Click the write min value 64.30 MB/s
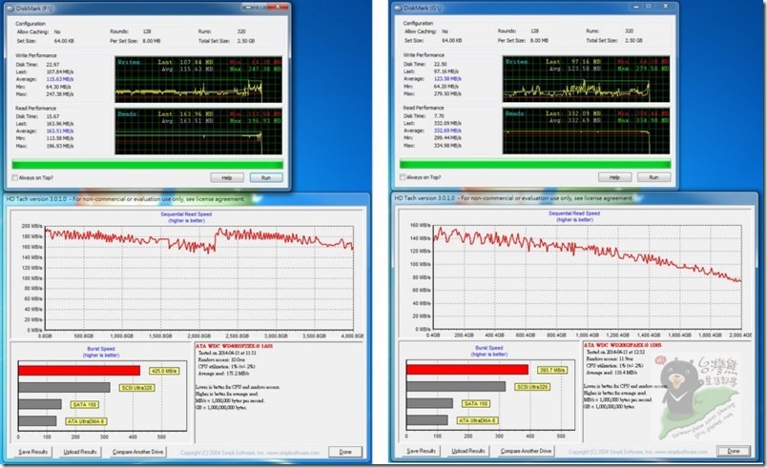This screenshot has height=468, width=767. coord(59,87)
